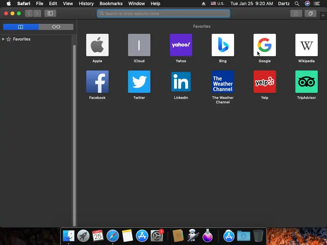Image resolution: width=327 pixels, height=245 pixels.
Task: Open the Apple system menu
Action: [9, 4]
